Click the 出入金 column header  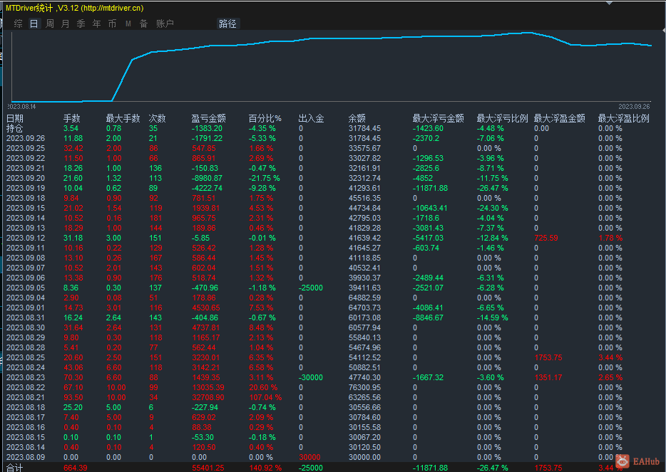pos(312,118)
